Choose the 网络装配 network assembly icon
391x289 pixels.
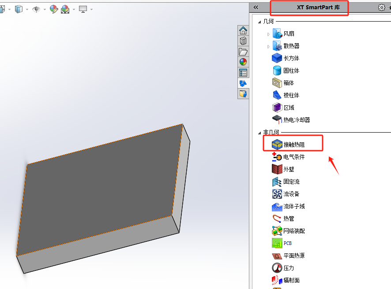(277, 231)
